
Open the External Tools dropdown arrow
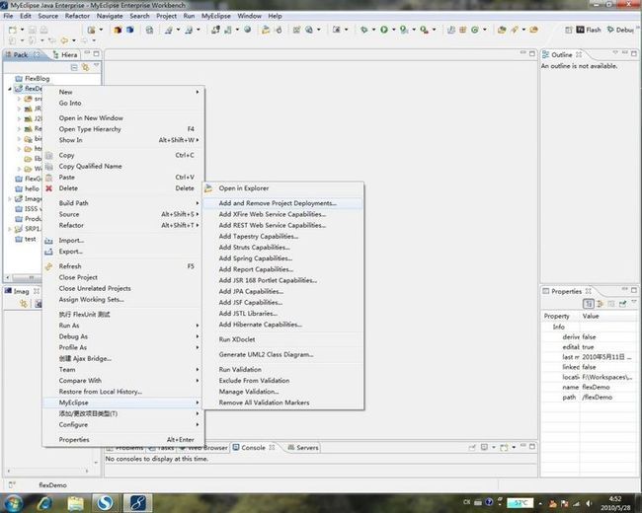[434, 30]
